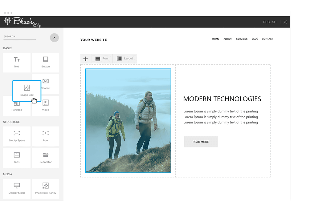This screenshot has width=318, height=210.
Task: Select the Row structure element tile
Action: tap(45, 136)
